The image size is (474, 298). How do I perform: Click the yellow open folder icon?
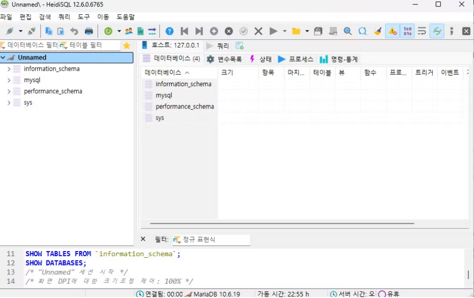pos(296,31)
